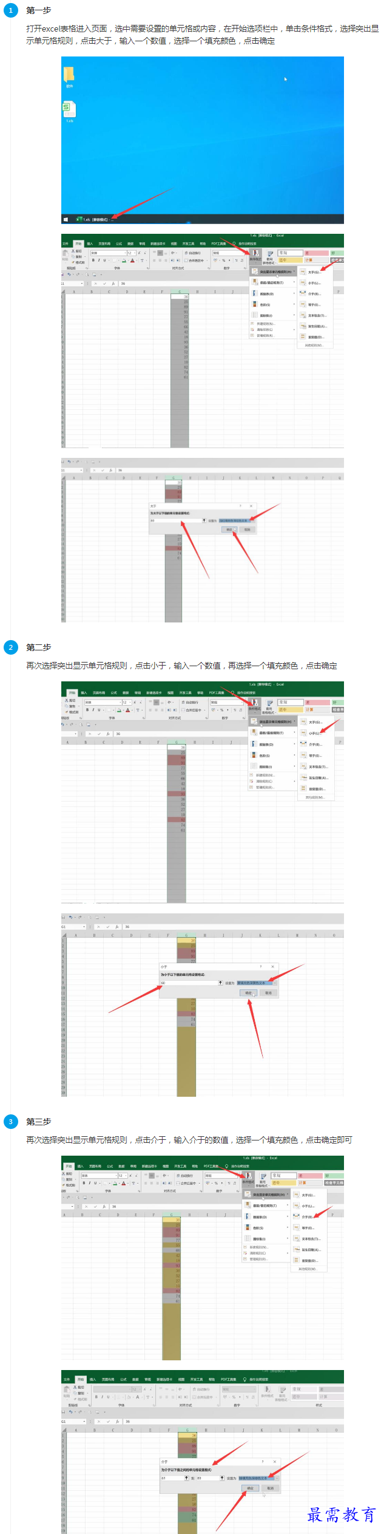
Task: Click 复制 copy icon in step one ribbon
Action: click(78, 256)
